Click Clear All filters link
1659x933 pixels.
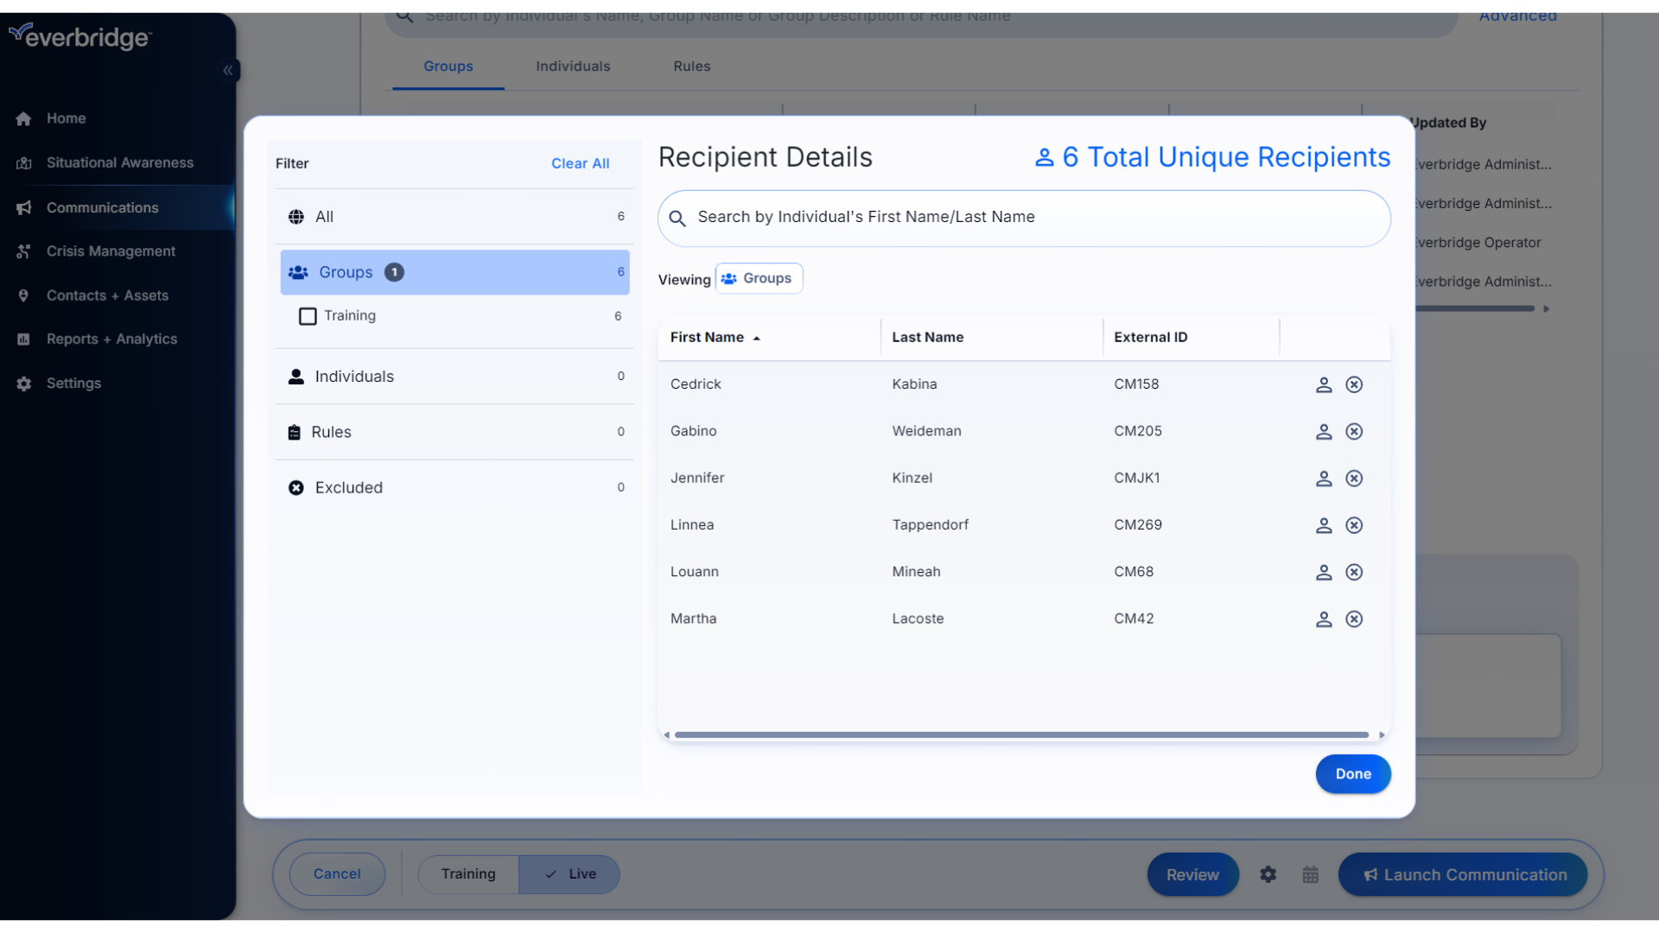580,163
